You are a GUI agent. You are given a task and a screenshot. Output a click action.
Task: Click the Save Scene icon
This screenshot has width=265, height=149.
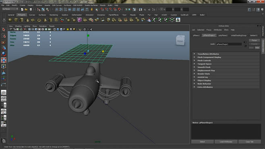click(x=31, y=9)
